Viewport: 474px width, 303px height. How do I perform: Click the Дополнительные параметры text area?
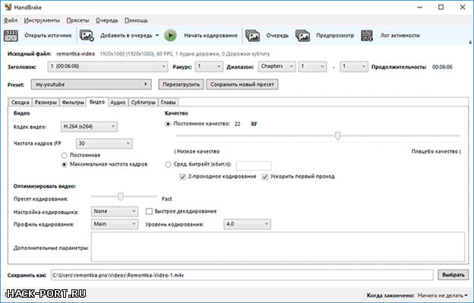tap(278, 247)
